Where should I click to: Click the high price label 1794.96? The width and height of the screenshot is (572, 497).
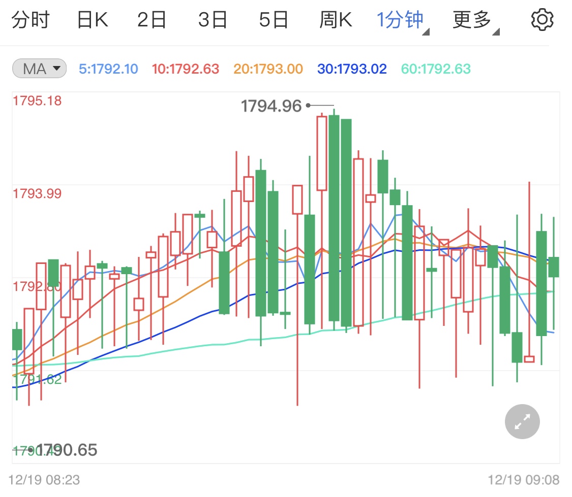271,106
